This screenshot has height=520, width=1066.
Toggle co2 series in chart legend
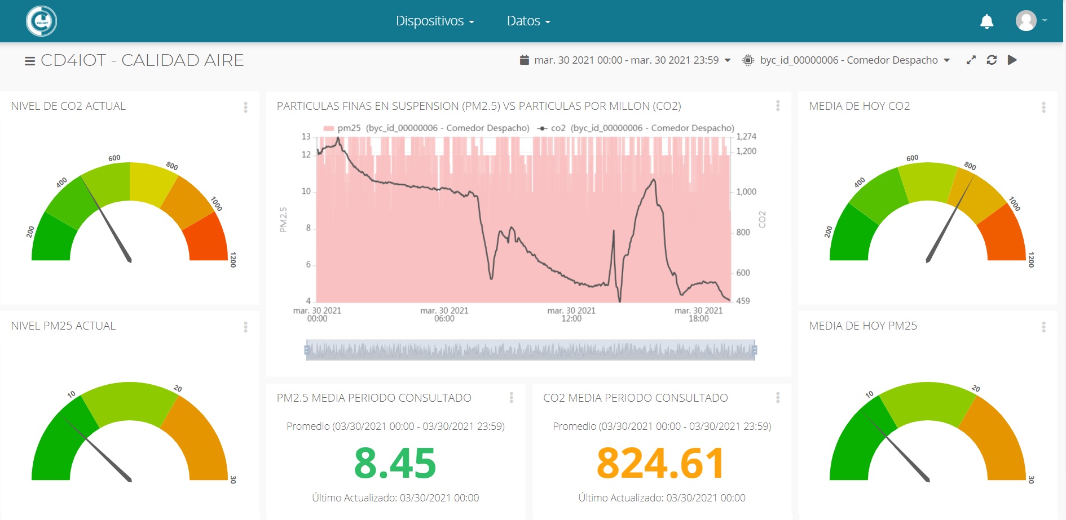636,128
